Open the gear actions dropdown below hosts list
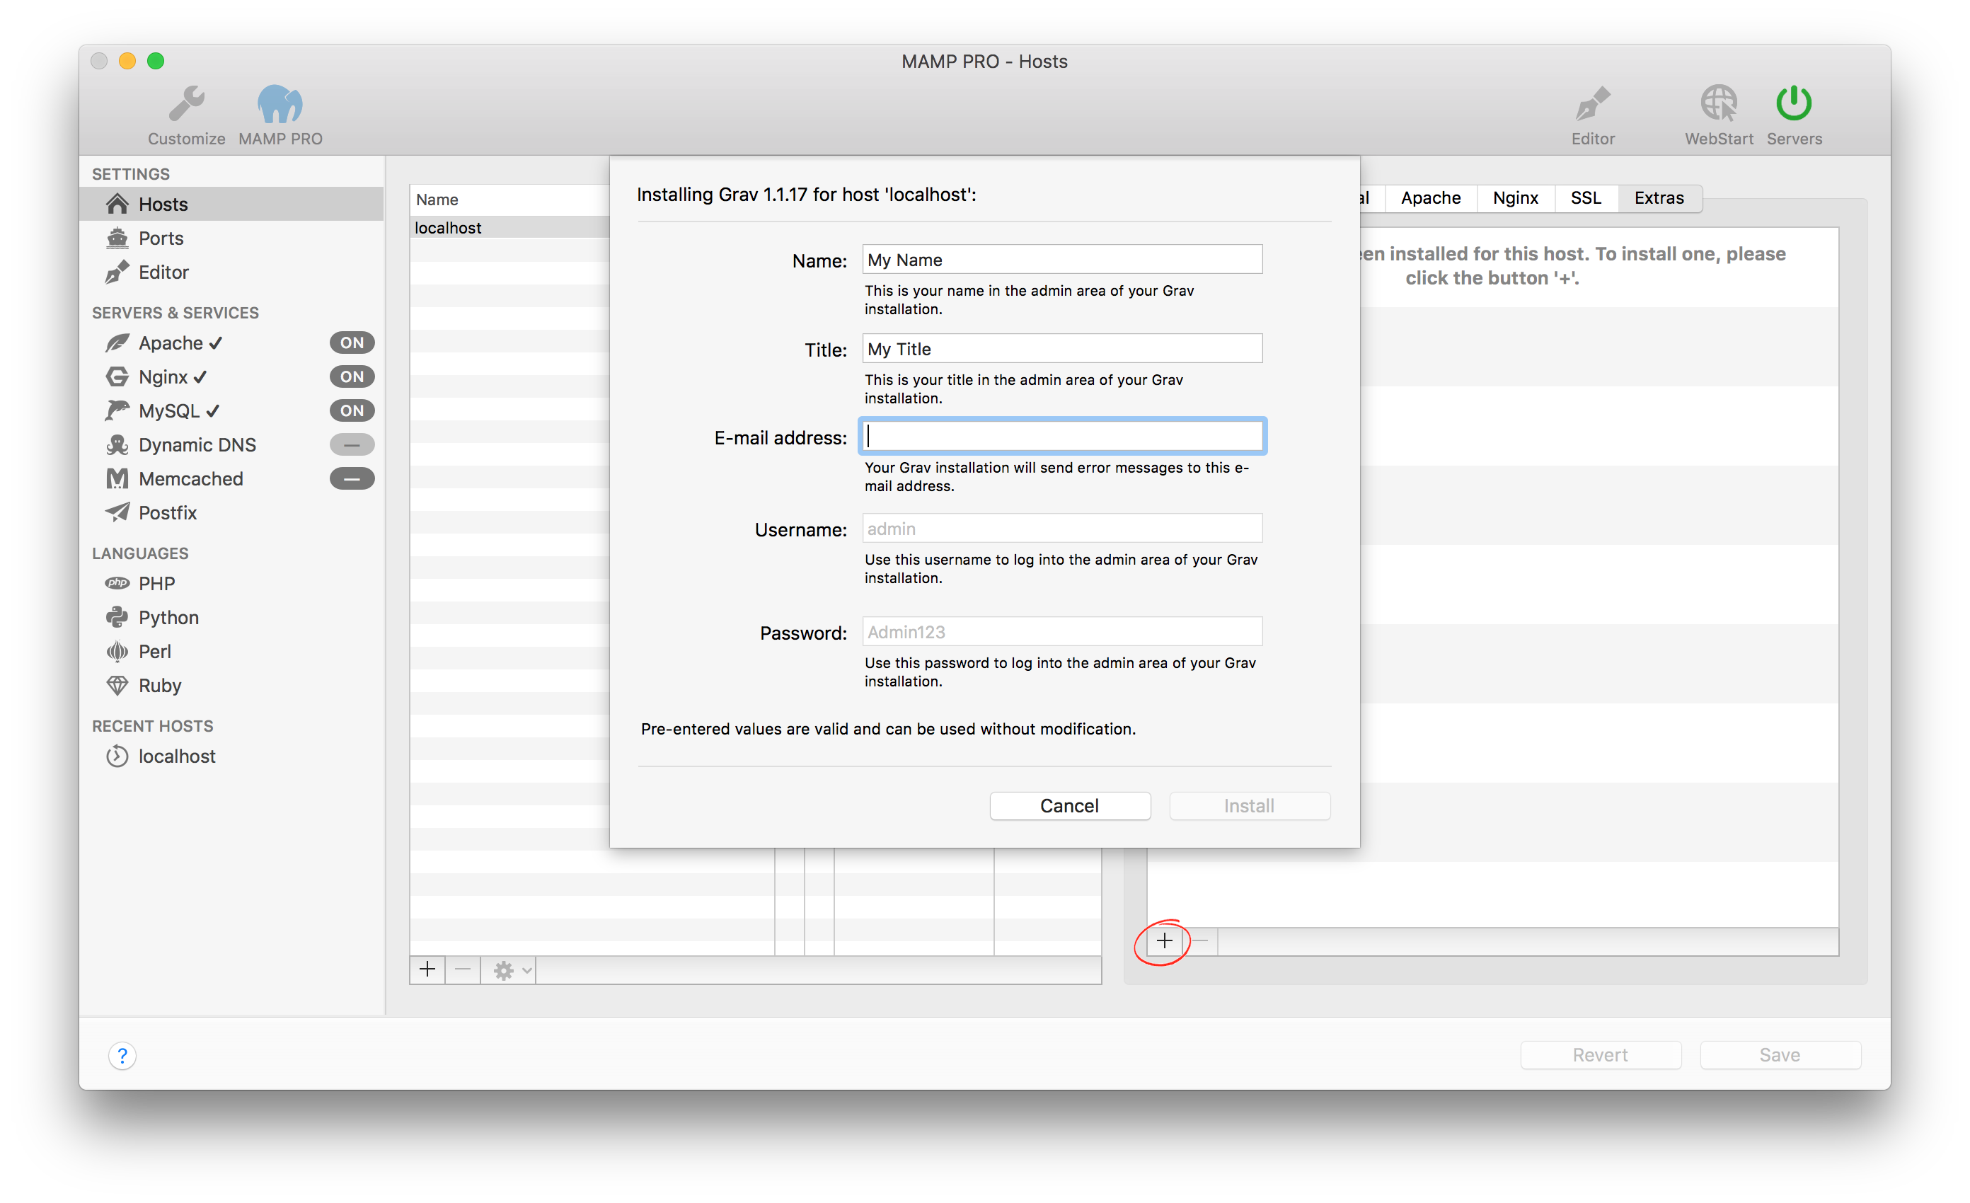 point(511,970)
